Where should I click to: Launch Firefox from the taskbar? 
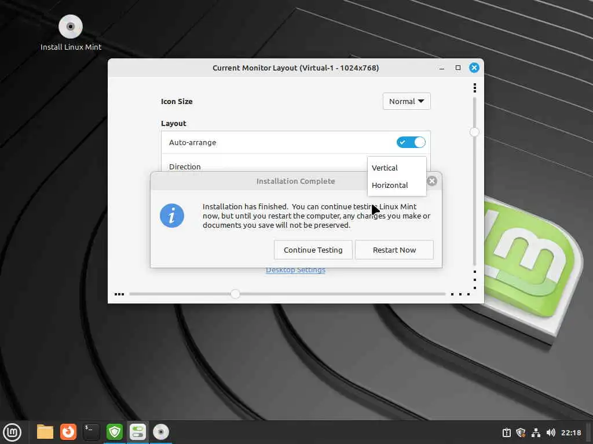tap(68, 432)
